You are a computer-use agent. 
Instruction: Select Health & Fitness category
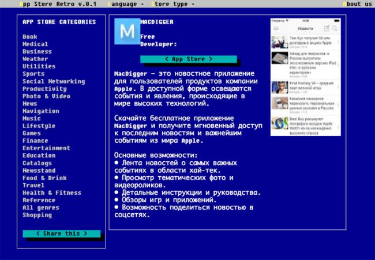[x=52, y=193]
